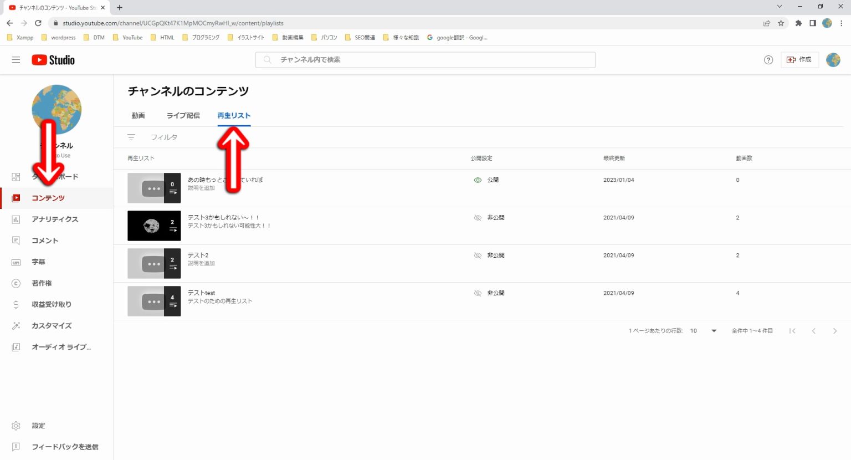Viewport: 851px width, 460px height.
Task: Click the チャンネル内で検索 search field
Action: [x=425, y=60]
